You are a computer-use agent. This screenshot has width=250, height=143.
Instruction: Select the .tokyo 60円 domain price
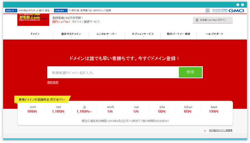[x=188, y=109]
